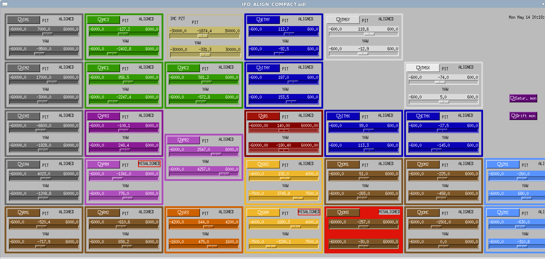Click the PR2 YAW slider handle

tap(224, 174)
